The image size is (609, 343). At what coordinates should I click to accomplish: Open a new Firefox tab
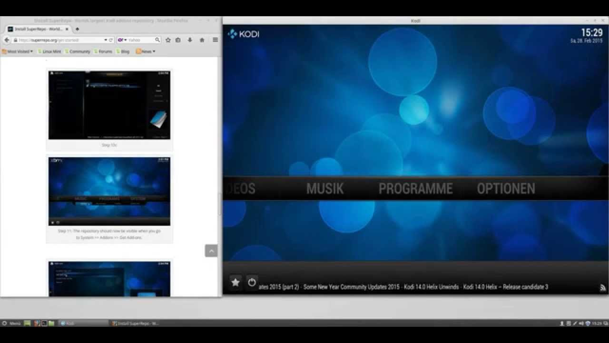tap(77, 29)
